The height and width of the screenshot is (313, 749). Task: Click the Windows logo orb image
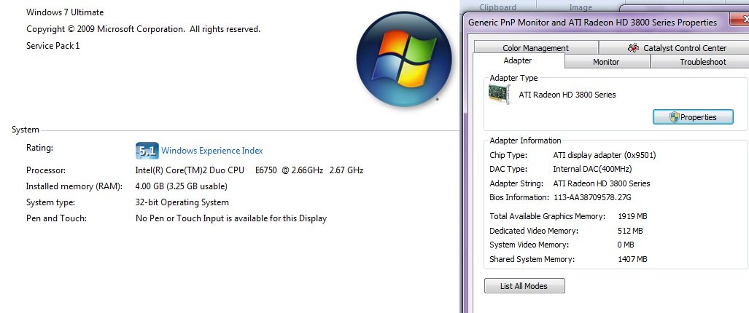click(404, 59)
